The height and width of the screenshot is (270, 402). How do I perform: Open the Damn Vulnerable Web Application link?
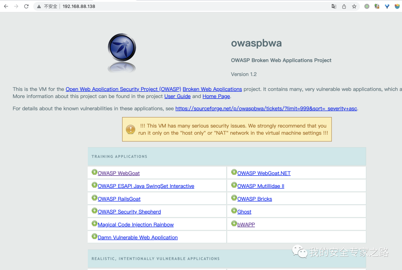tap(138, 238)
